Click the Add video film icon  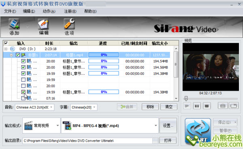[x=14, y=24]
